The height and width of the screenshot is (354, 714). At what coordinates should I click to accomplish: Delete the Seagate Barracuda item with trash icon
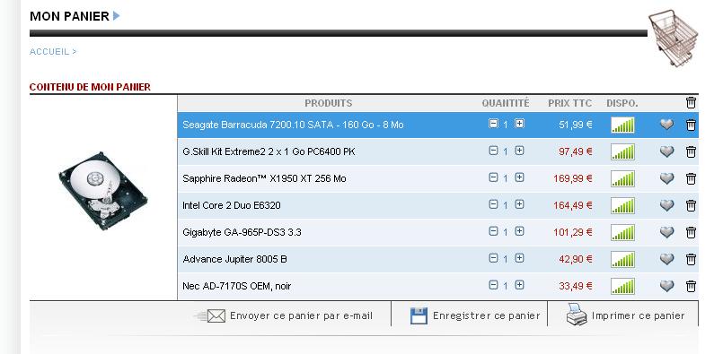pos(691,125)
